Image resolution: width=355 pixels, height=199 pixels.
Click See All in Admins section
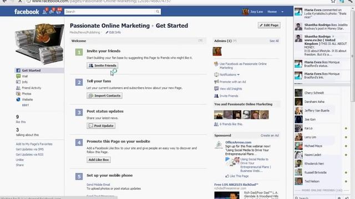tap(274, 41)
